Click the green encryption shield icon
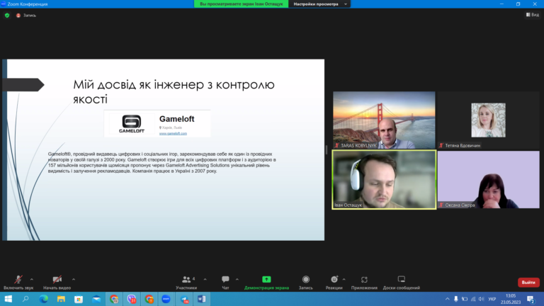Image resolution: width=544 pixels, height=306 pixels. click(x=7, y=15)
